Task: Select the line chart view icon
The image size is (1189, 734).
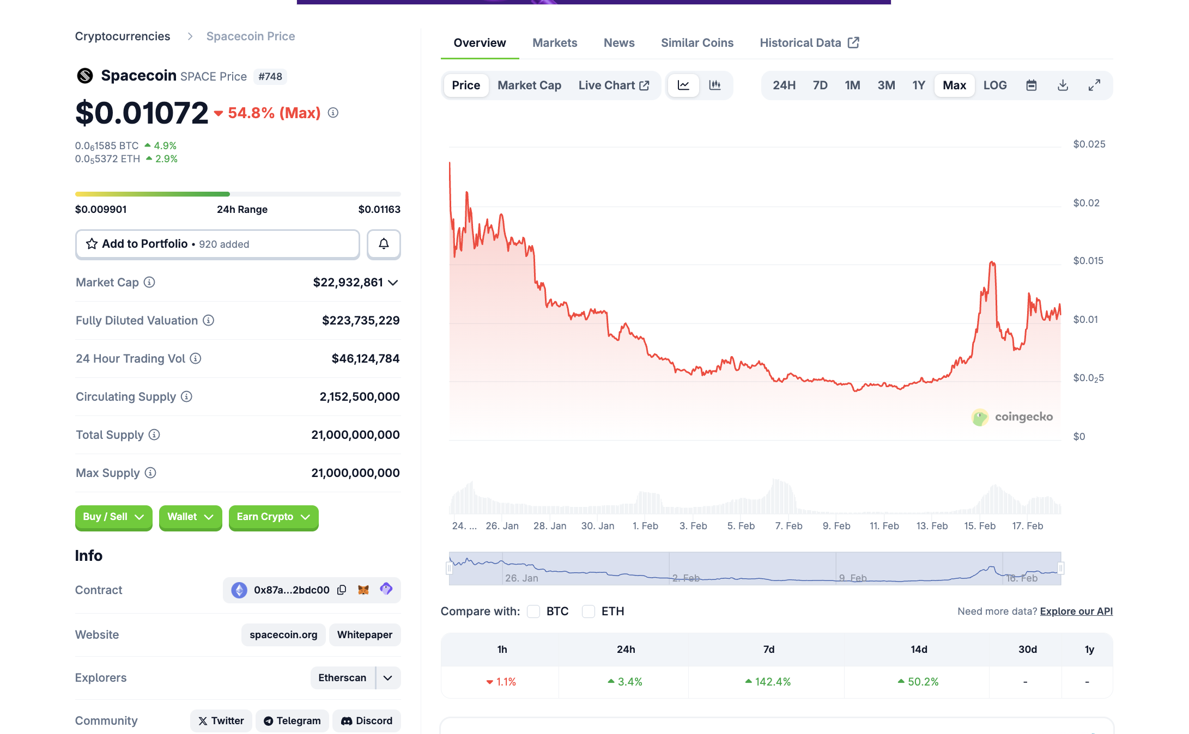Action: coord(683,85)
